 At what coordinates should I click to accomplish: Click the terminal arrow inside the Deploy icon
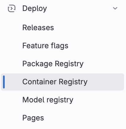(x=12, y=9)
